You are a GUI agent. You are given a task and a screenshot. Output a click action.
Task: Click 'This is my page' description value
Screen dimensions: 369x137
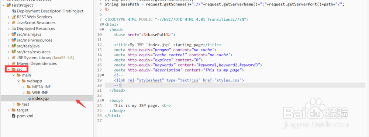(223, 70)
